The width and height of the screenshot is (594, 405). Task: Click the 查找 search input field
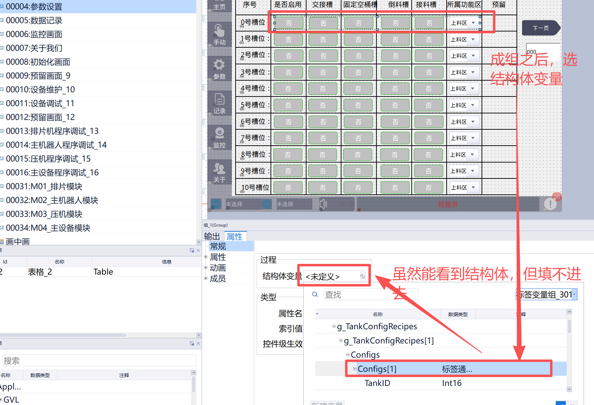370,295
